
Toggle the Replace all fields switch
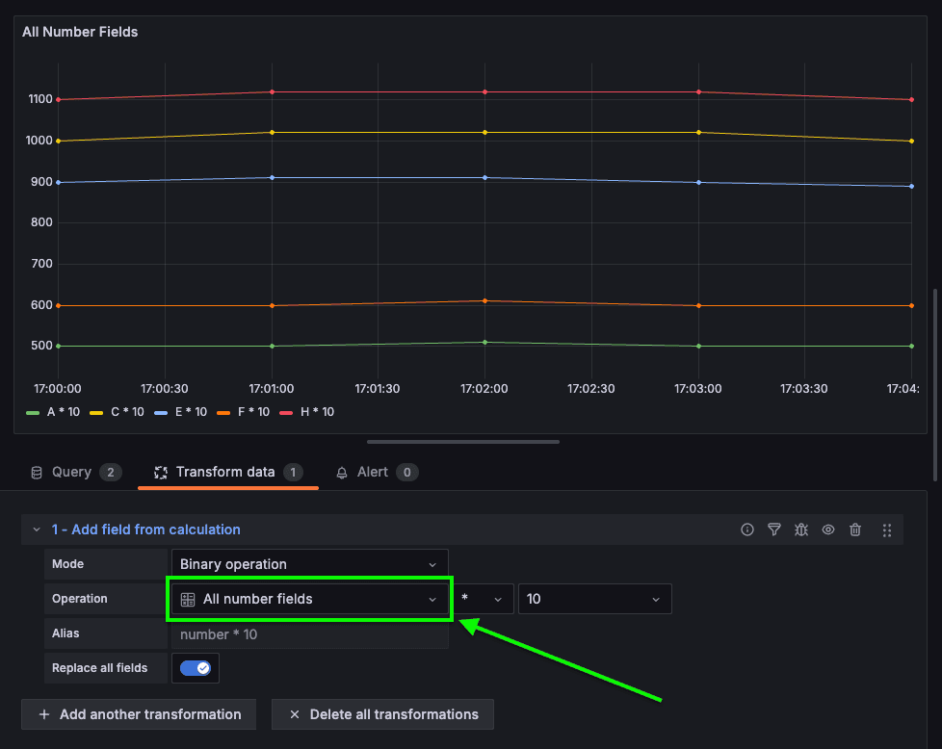pyautogui.click(x=196, y=668)
